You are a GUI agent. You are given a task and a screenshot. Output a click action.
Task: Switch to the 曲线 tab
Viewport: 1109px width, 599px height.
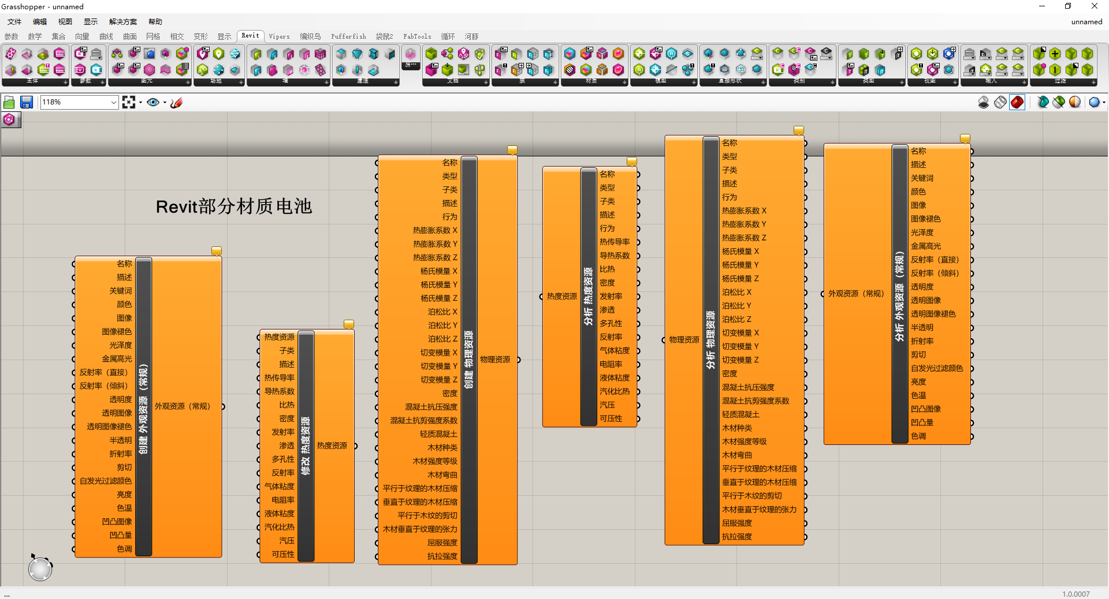pos(106,36)
